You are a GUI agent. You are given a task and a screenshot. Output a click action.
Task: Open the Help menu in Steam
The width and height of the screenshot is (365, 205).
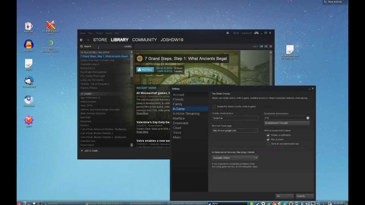[117, 33]
